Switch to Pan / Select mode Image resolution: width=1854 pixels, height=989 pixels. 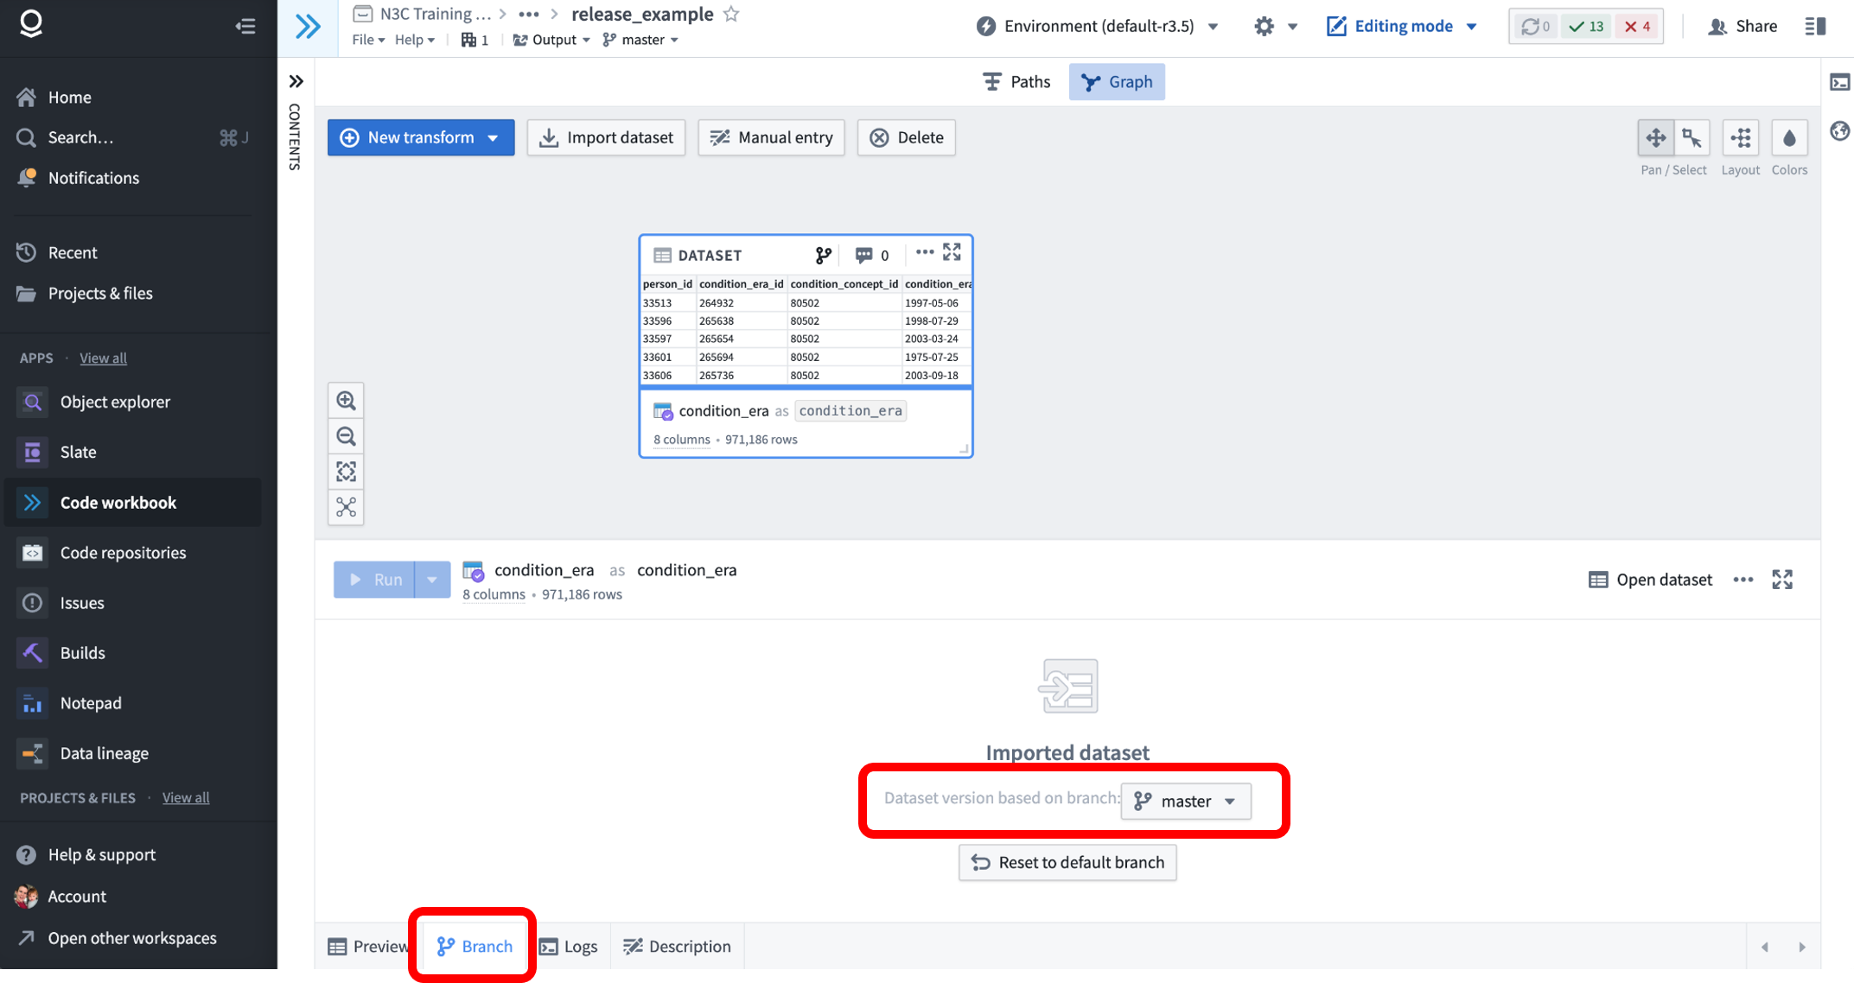coord(1657,137)
